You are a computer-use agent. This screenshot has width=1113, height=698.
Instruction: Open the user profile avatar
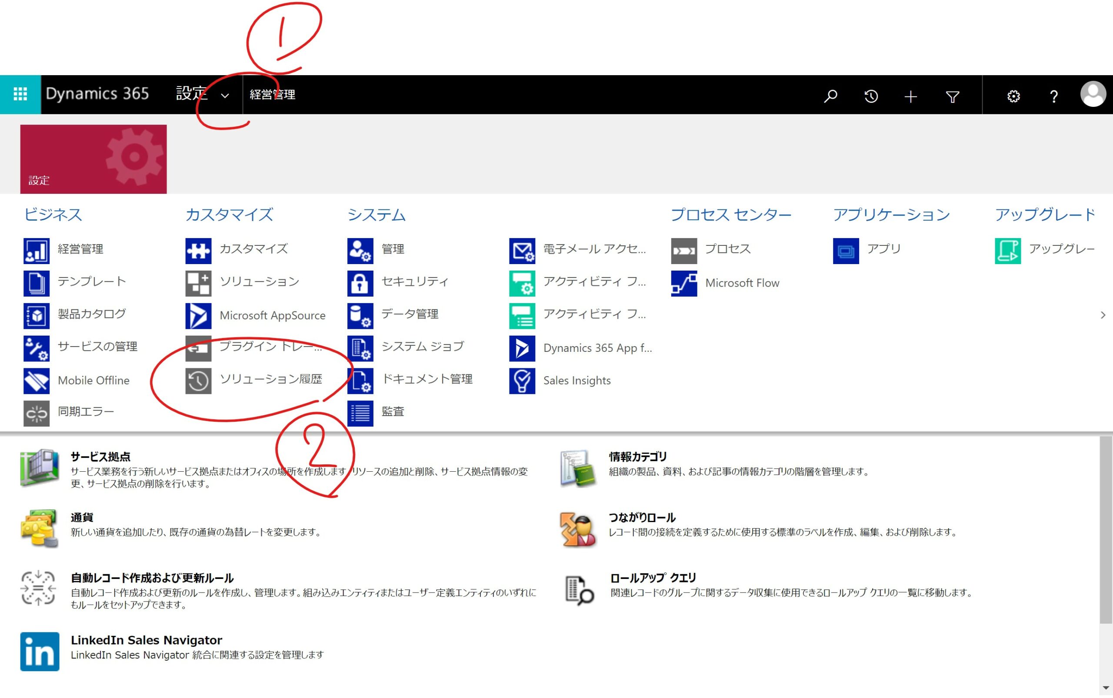1093,94
